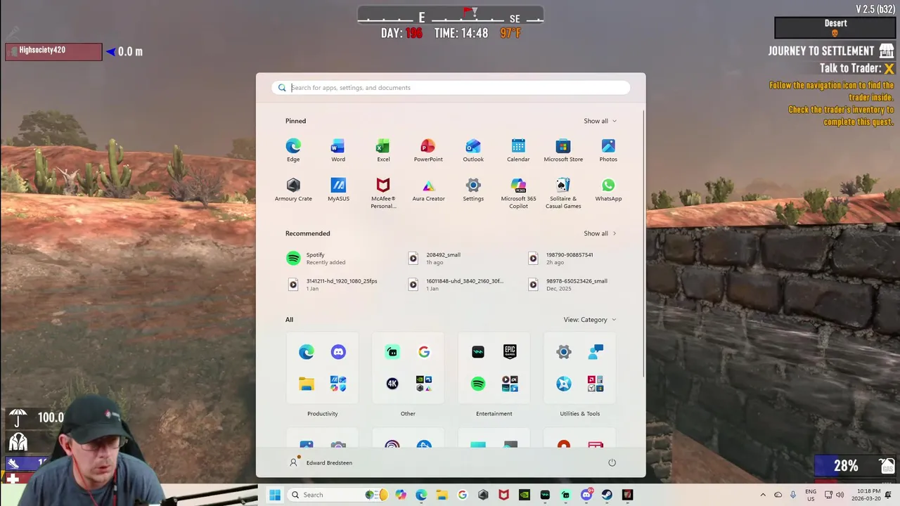Launch Armoury Crate from Pinned apps
Screen dimensions: 900x506
293,189
